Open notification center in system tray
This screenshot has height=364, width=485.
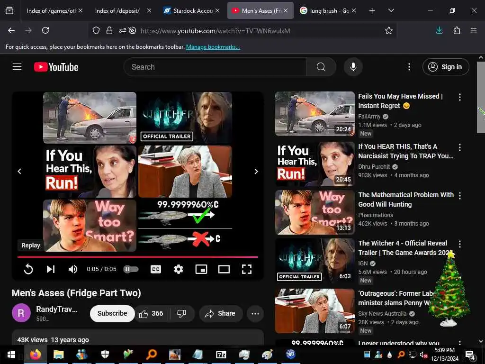pyautogui.click(x=470, y=355)
